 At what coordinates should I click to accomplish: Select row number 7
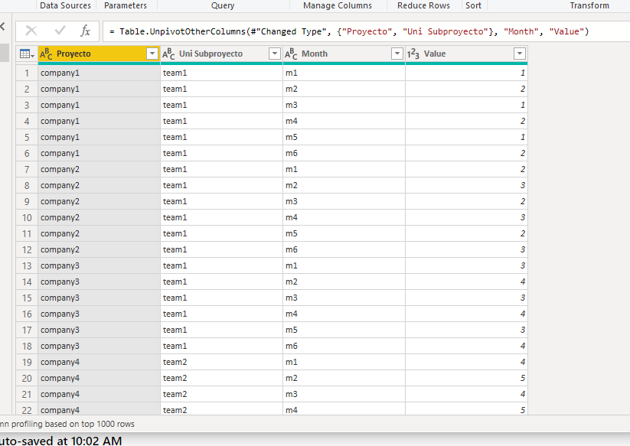coord(27,169)
